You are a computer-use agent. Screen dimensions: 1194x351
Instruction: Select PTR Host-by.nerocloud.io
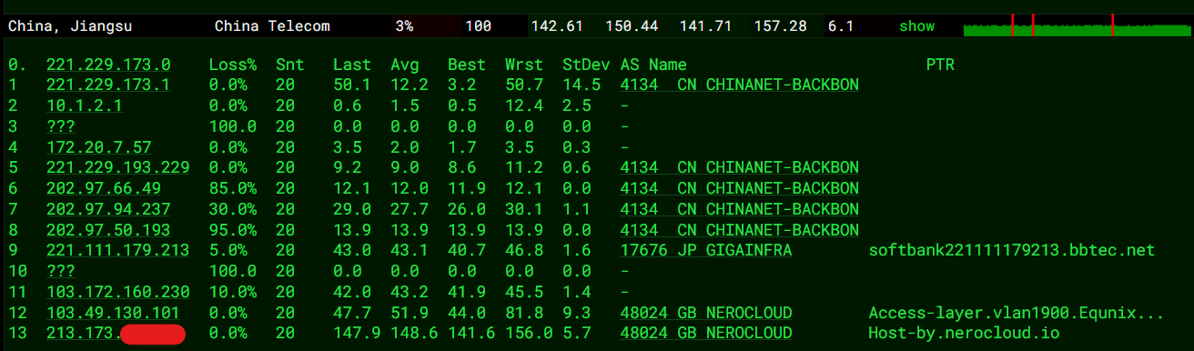[x=964, y=335]
